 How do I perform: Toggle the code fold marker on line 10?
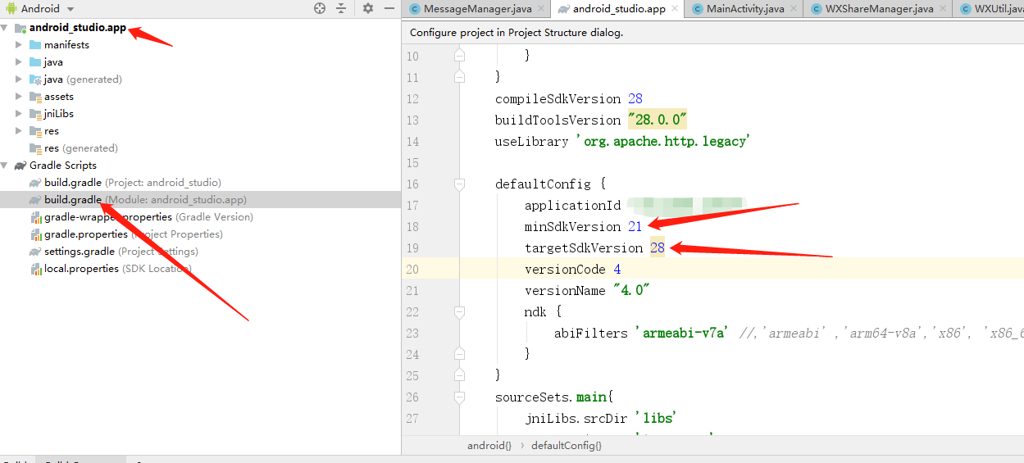459,56
